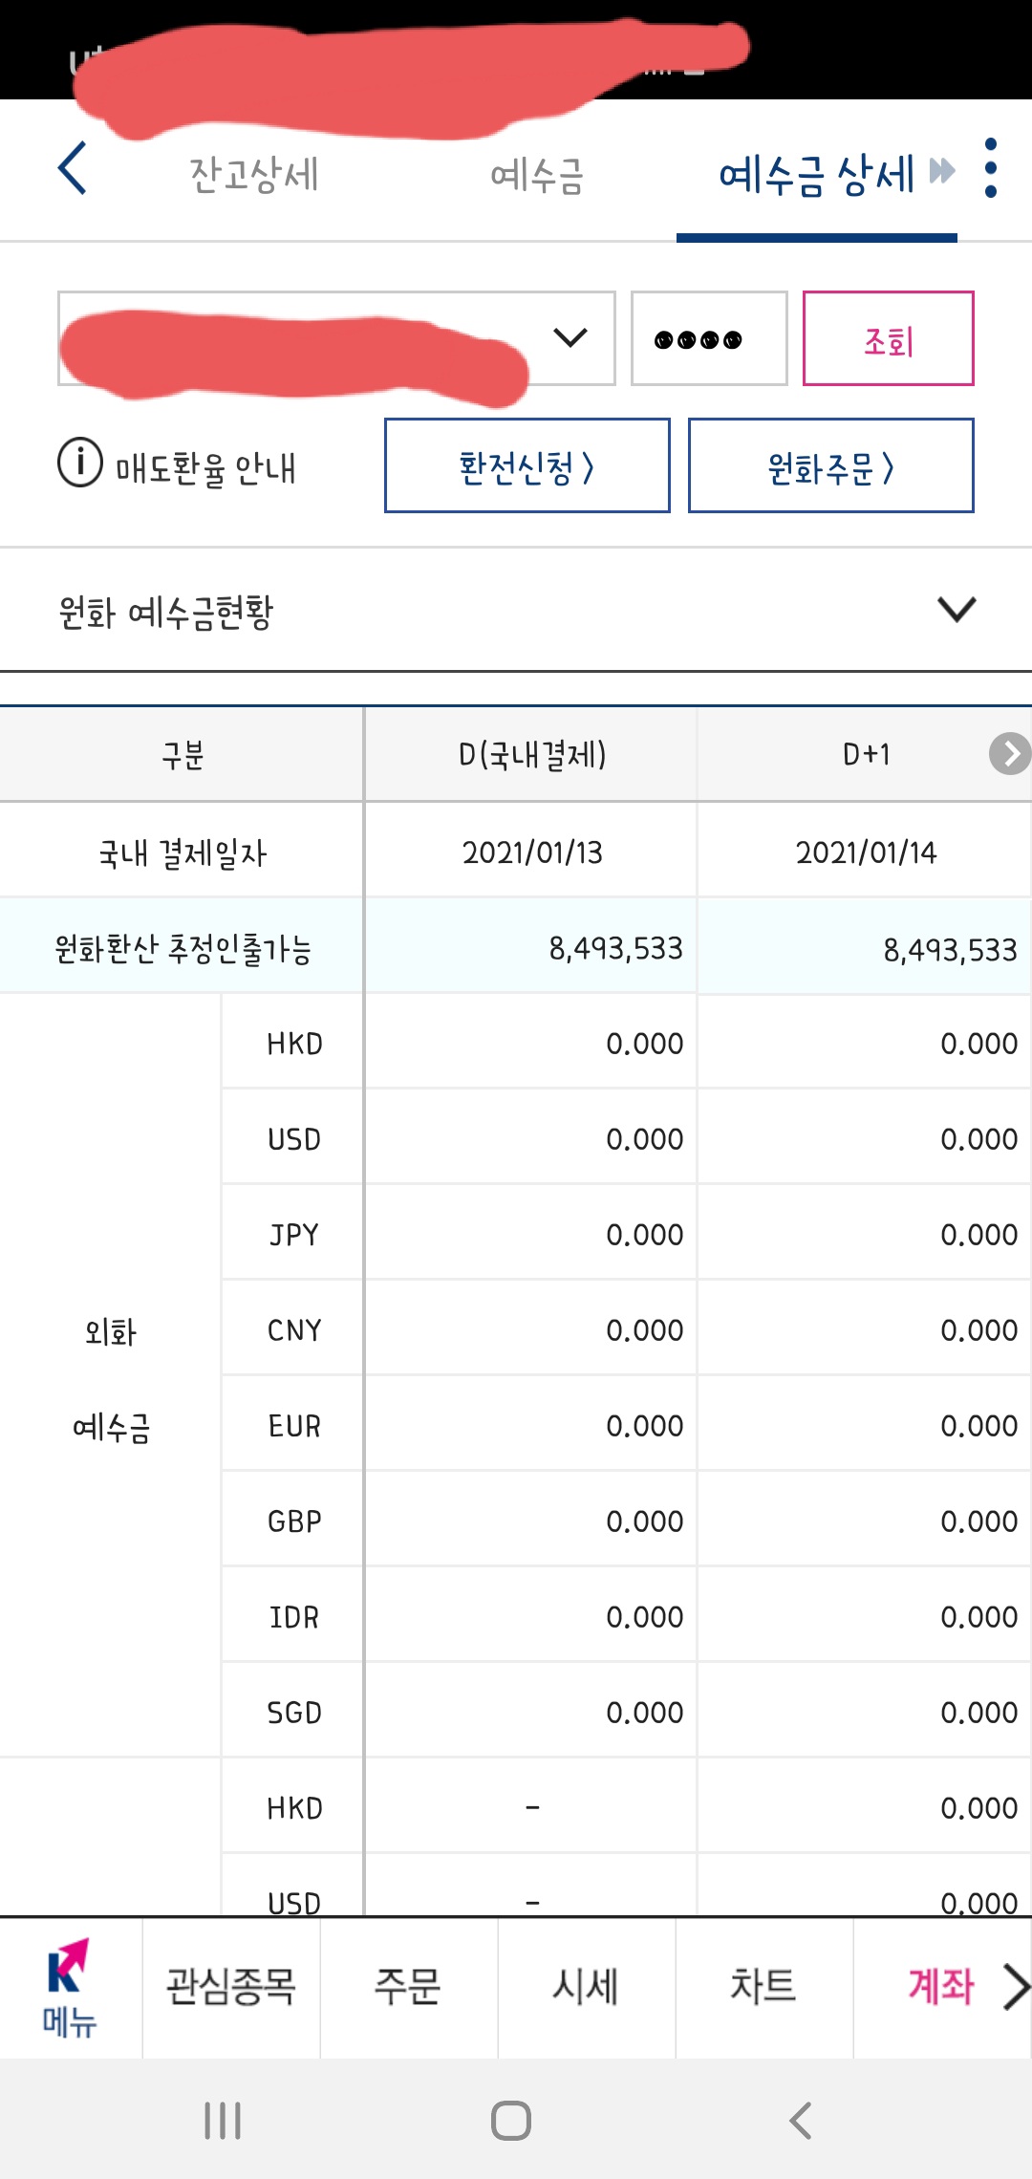1032x2179 pixels.
Task: Tap the double-arrow next to 예수금 상세
Action: coord(942,171)
